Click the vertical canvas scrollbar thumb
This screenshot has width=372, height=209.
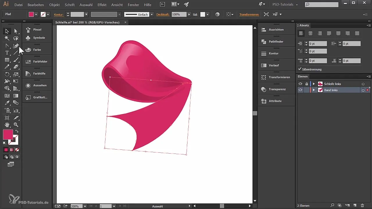click(x=255, y=113)
